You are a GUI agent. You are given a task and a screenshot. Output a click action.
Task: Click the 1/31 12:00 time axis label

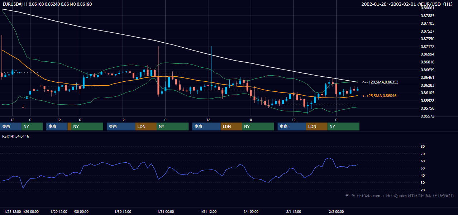click(x=208, y=211)
